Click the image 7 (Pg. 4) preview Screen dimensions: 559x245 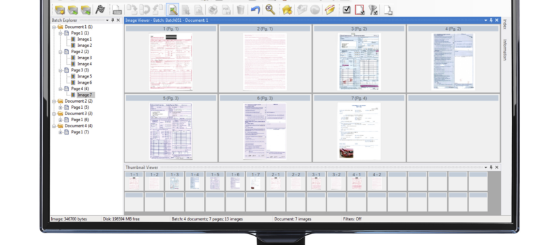coord(359,131)
